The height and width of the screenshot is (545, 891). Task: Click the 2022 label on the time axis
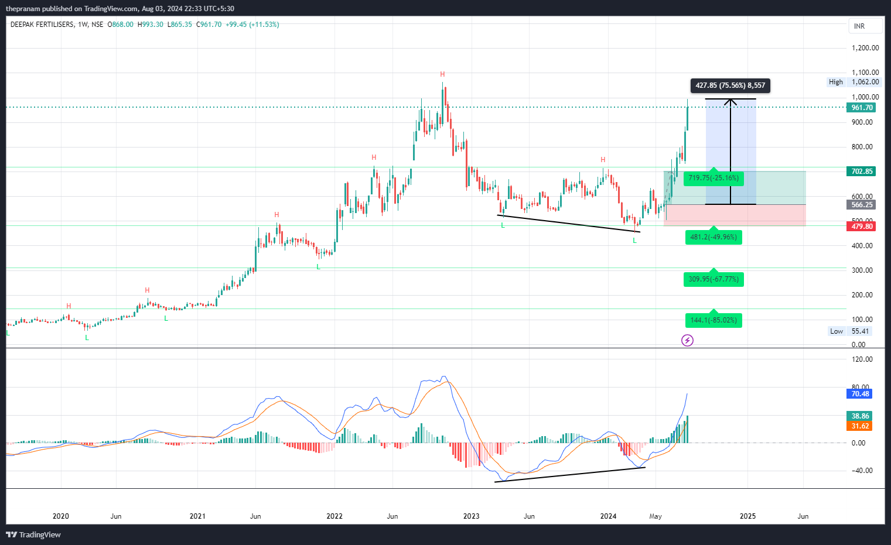click(334, 516)
